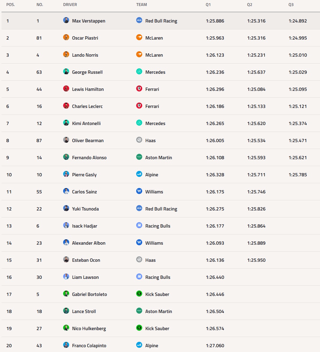Open Lando Norris driver name link
The image size is (320, 352).
85,55
